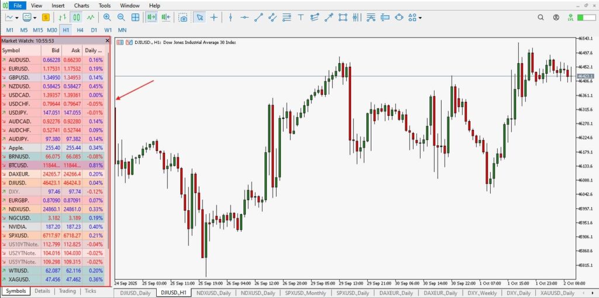The height and width of the screenshot is (298, 599).
Task: Open the Charts menu
Action: point(81,5)
